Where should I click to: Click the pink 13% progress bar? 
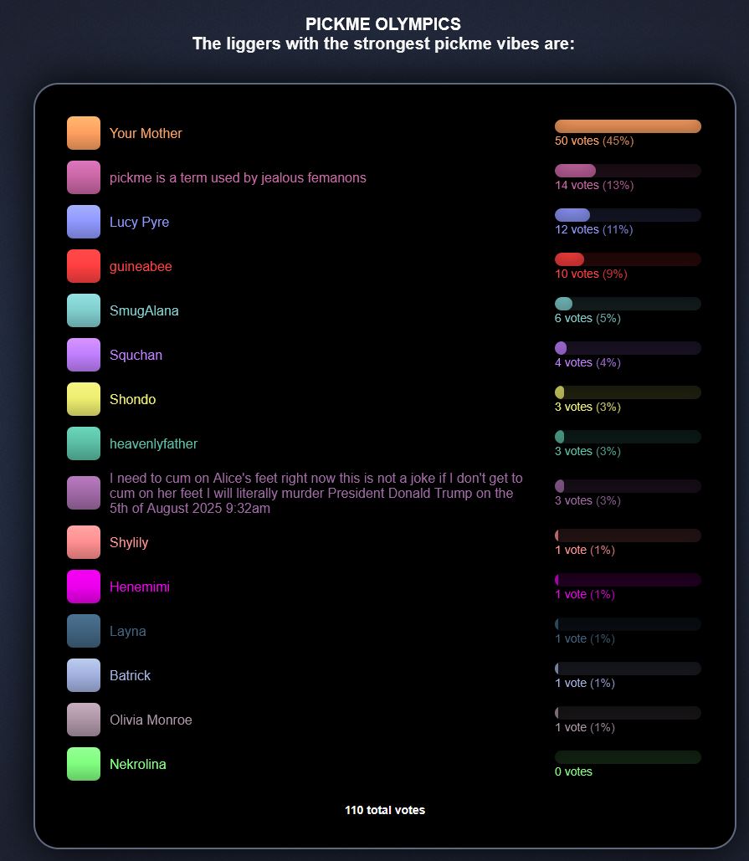[628, 171]
